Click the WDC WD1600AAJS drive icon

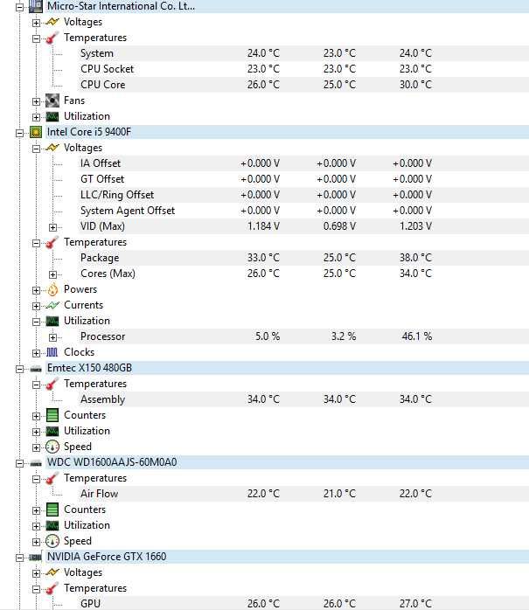point(36,462)
